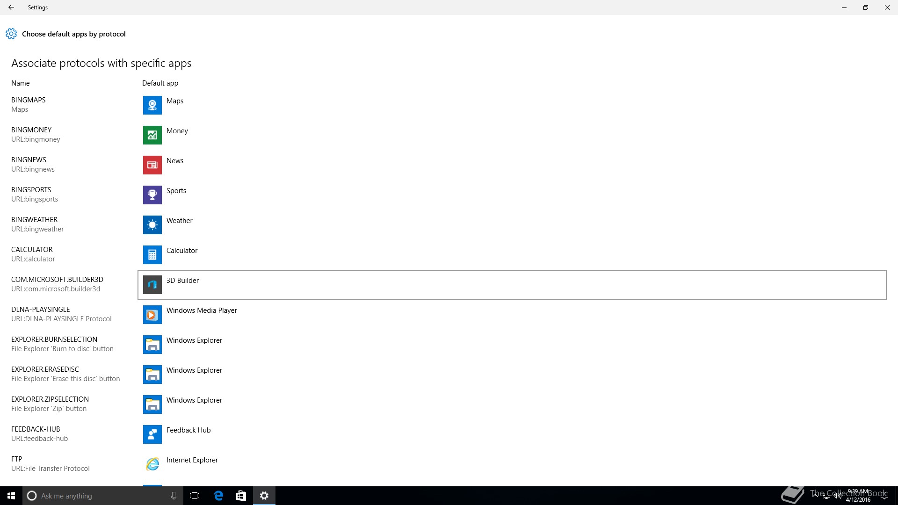Screen dimensions: 898x505
Task: Click the COM.MICROSOFT.BUILDER3D protocol name
Action: click(x=57, y=280)
